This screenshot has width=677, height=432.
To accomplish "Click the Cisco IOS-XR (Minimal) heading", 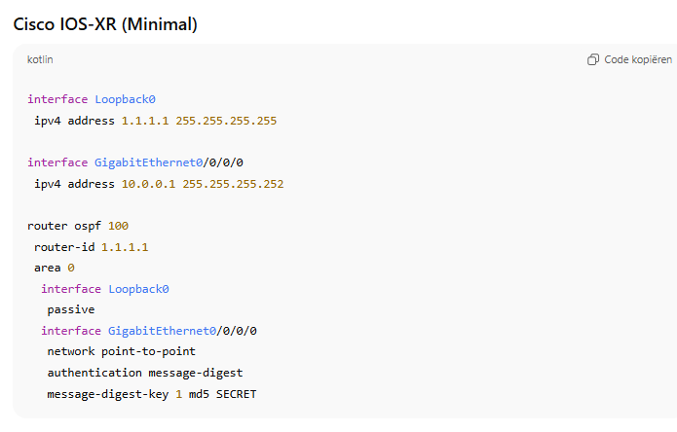I will 105,24.
